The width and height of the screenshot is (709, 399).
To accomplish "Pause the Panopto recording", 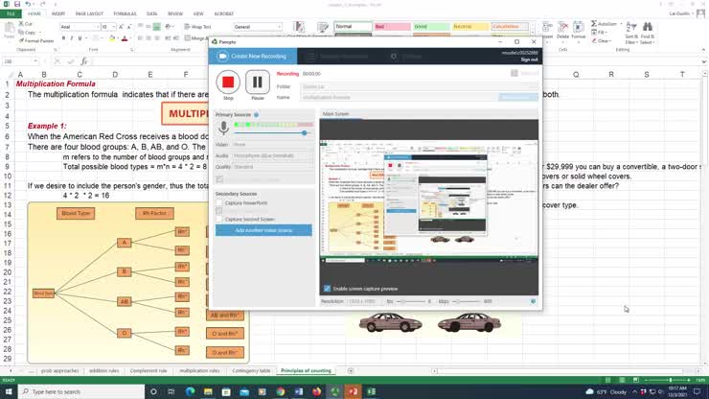I will coord(257,82).
